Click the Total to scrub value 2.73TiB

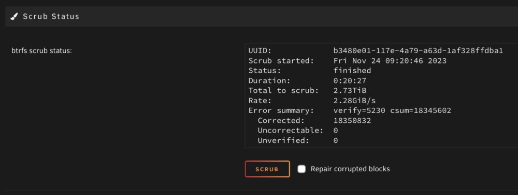click(350, 90)
